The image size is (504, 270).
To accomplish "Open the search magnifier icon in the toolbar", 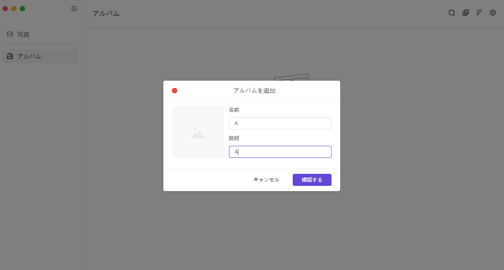I will pos(452,13).
